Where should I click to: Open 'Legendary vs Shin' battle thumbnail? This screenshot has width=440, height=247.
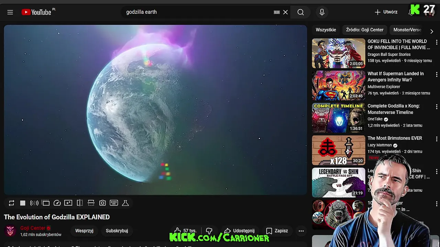pyautogui.click(x=339, y=183)
